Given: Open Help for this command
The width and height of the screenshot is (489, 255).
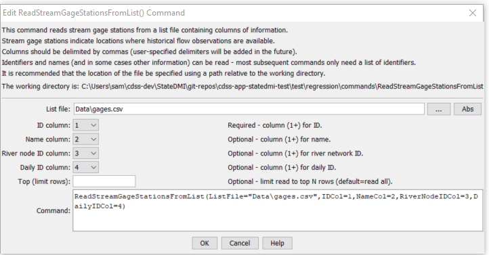Looking at the screenshot, I should [277, 244].
